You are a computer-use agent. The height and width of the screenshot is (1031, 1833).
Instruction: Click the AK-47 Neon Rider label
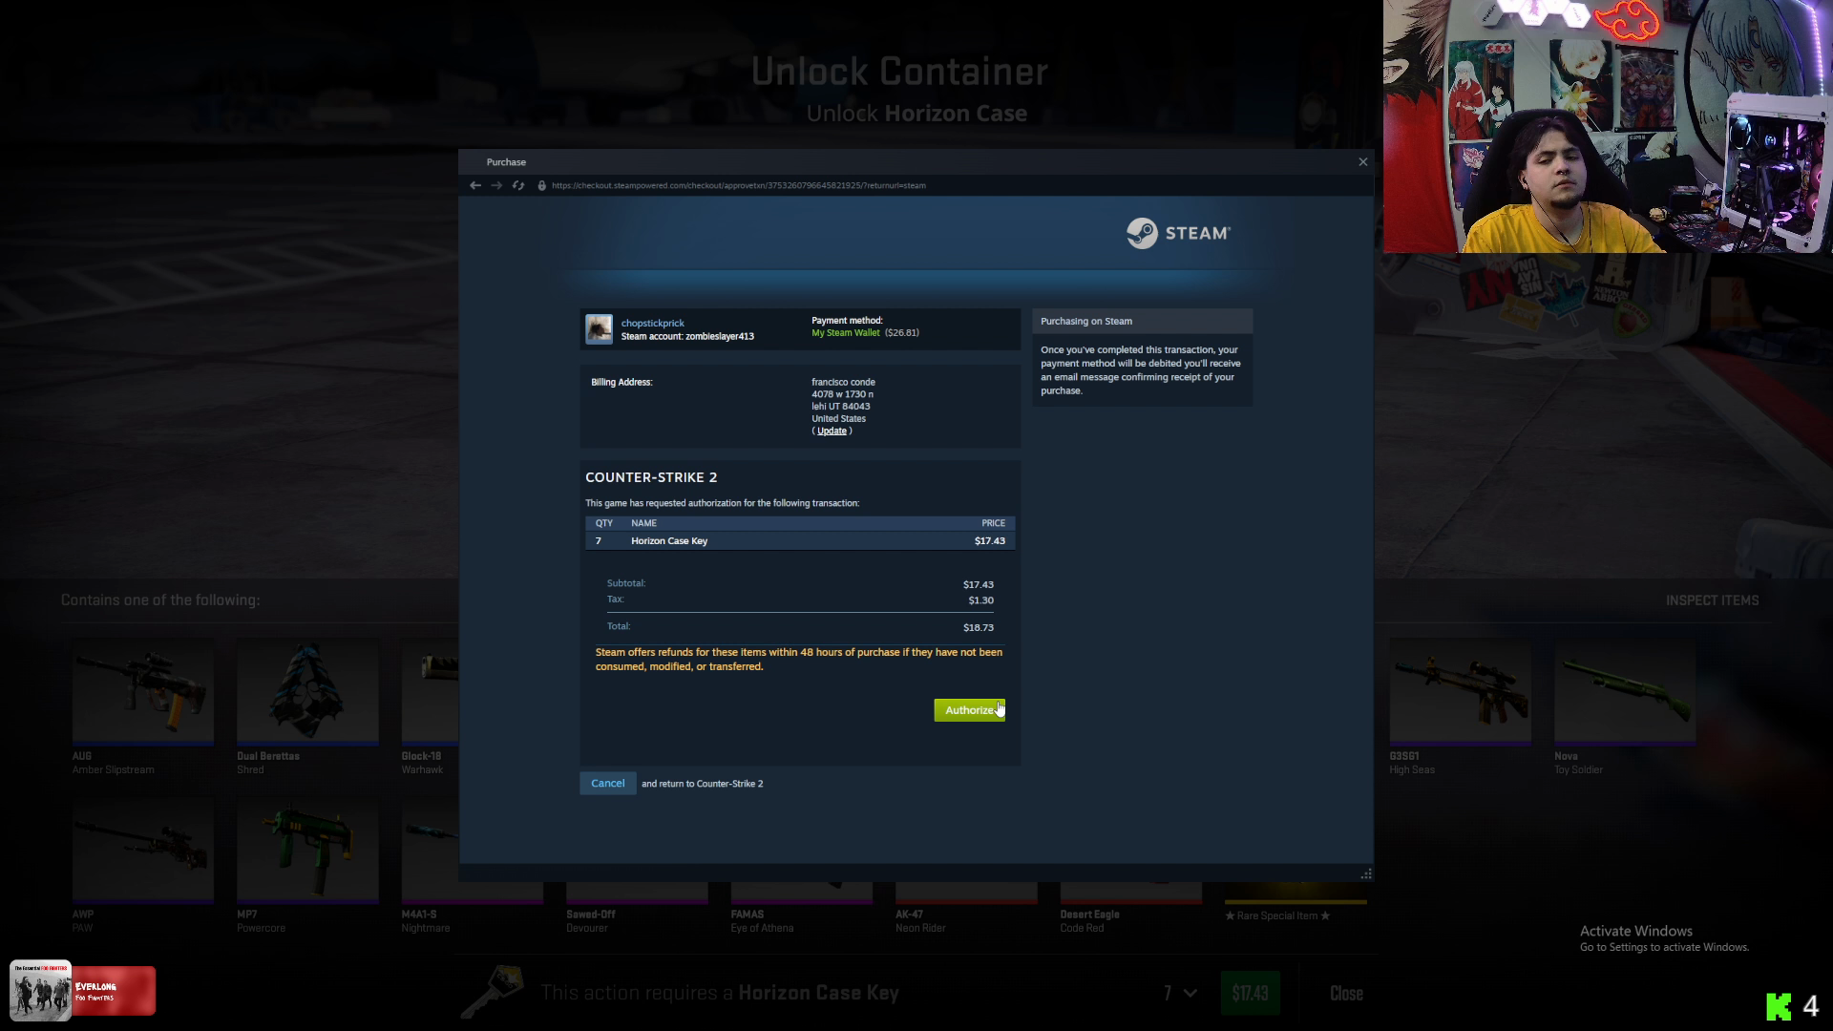pos(920,921)
